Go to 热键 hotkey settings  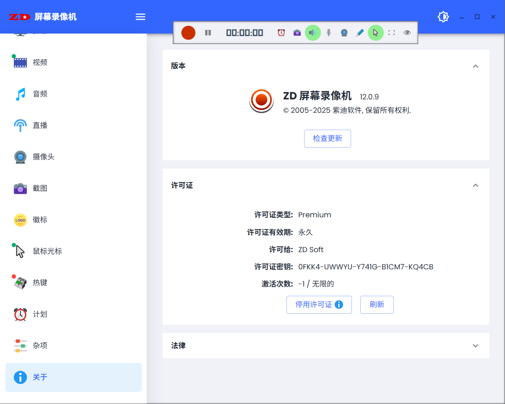coord(40,283)
